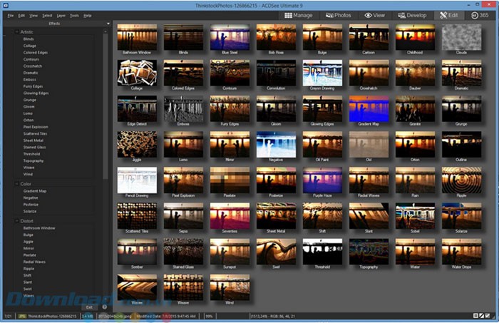Open the Tools menu
This screenshot has width=499, height=323.
[x=74, y=15]
